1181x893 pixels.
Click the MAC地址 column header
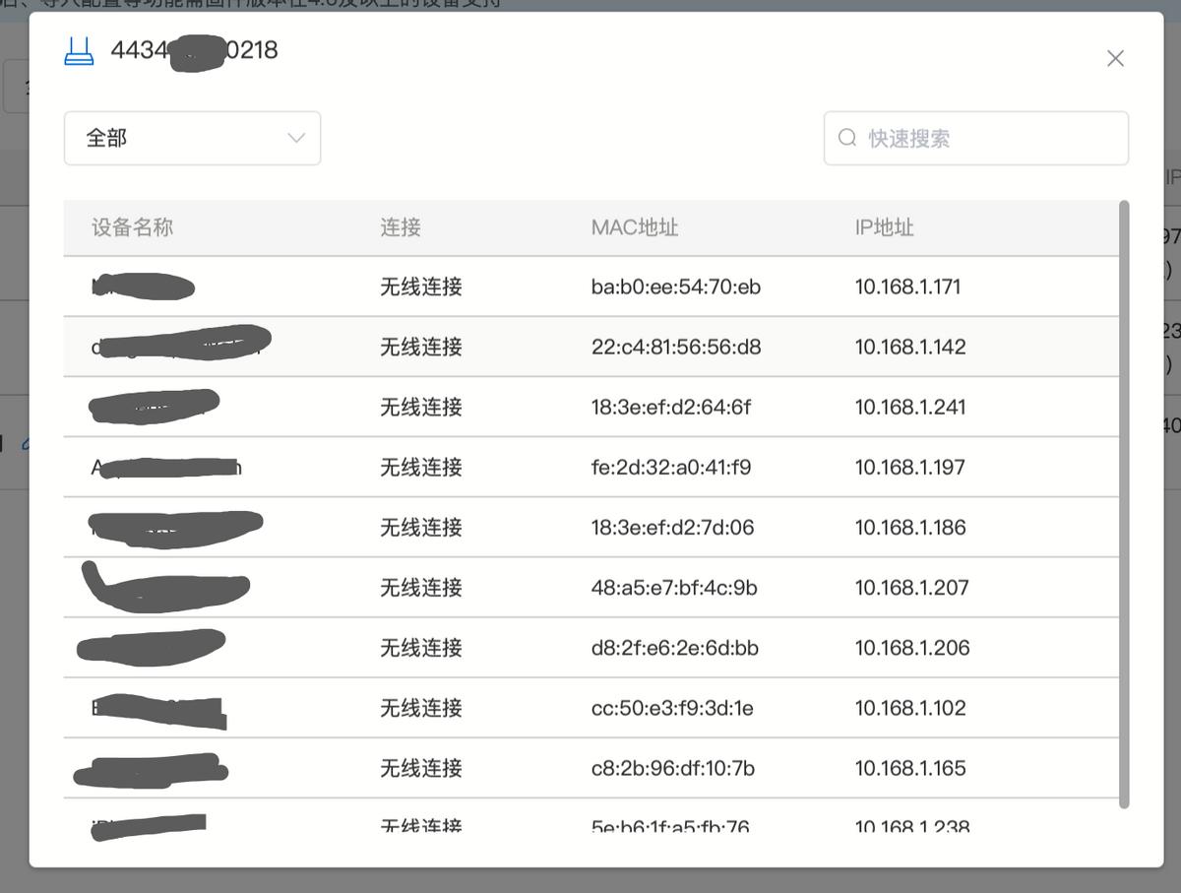pyautogui.click(x=635, y=226)
